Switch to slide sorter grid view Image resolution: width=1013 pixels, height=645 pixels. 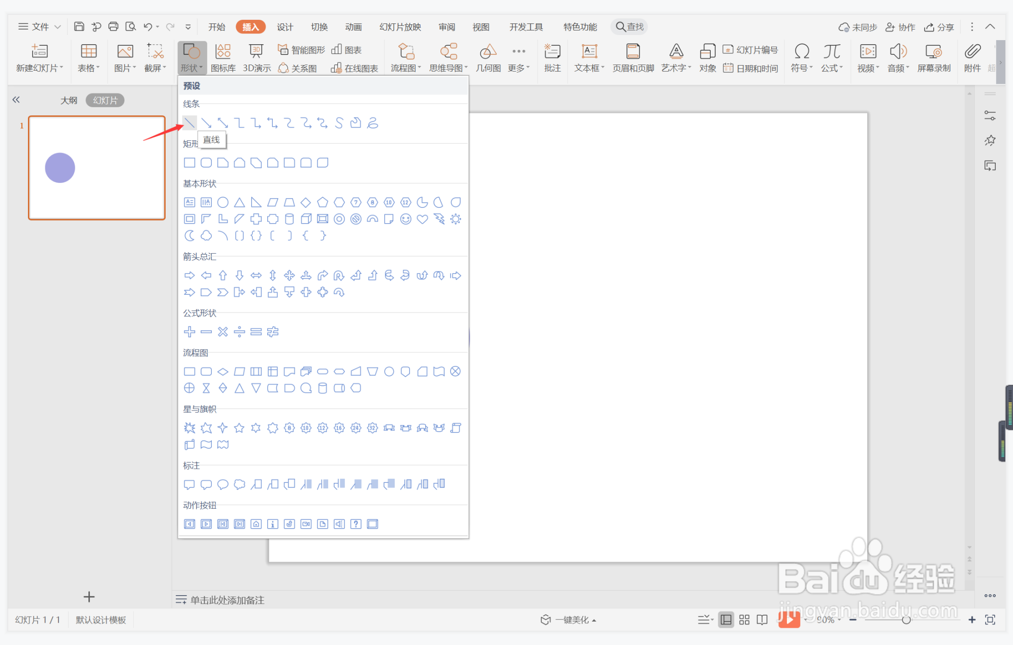pyautogui.click(x=744, y=620)
